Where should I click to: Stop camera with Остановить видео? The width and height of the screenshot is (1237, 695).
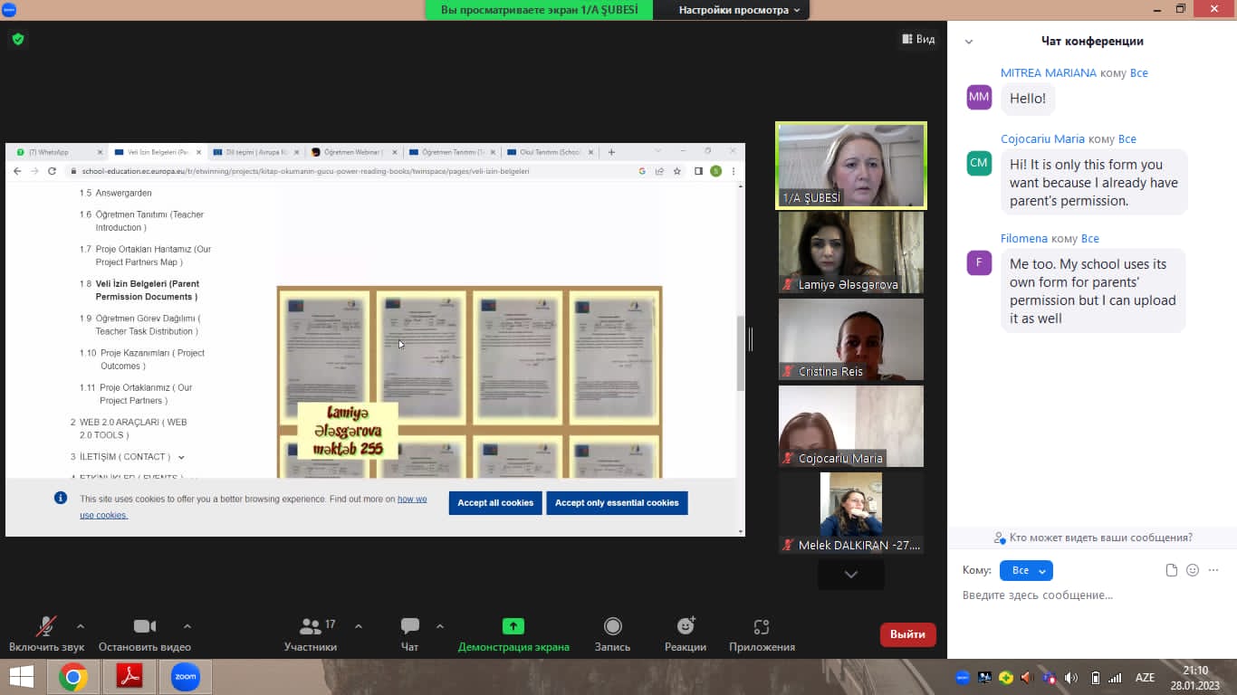[145, 633]
